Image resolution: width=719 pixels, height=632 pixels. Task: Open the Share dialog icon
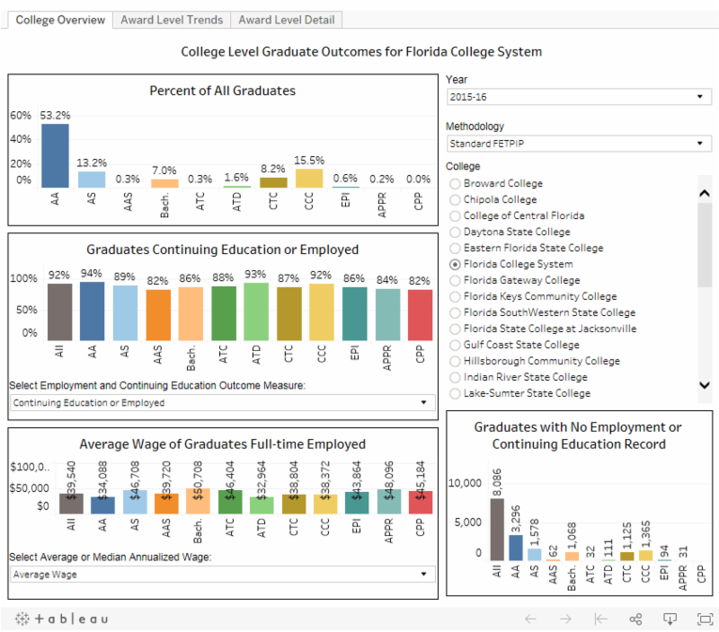click(x=635, y=619)
